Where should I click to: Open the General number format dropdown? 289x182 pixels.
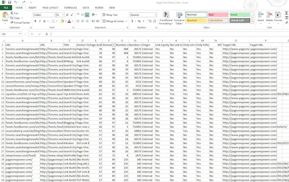point(155,15)
